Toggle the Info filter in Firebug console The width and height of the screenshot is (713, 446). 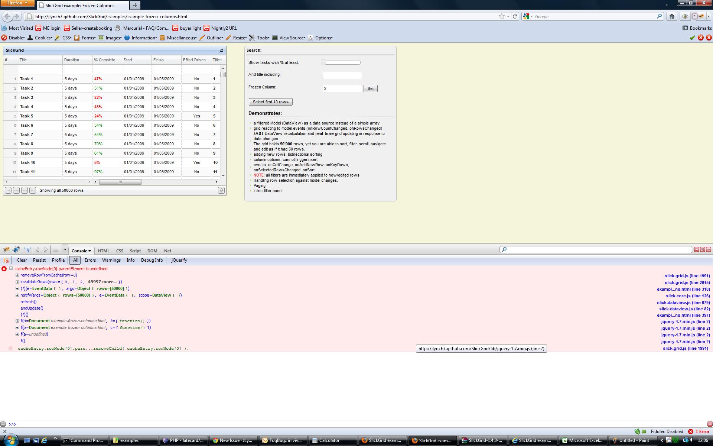[130, 260]
